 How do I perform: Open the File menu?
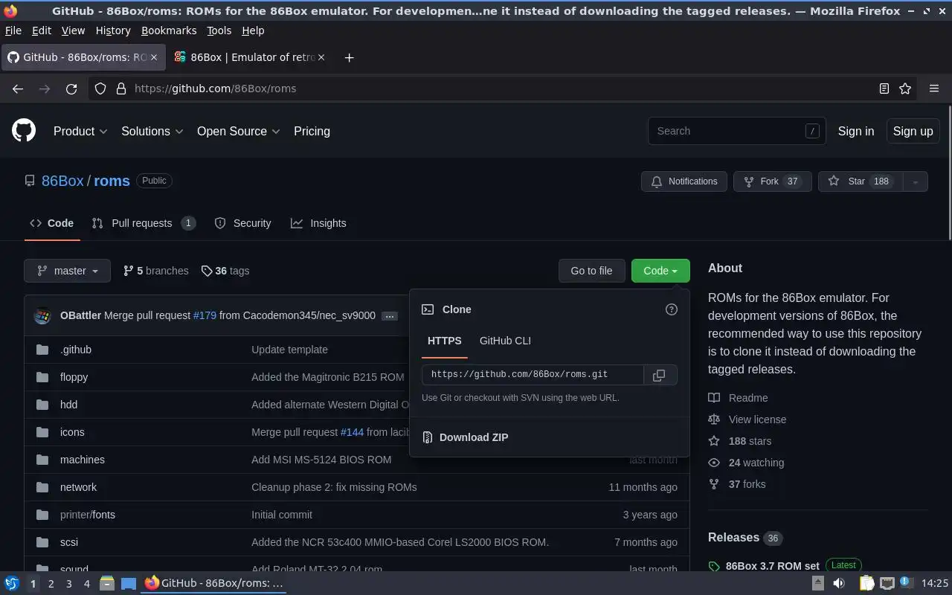(x=13, y=30)
